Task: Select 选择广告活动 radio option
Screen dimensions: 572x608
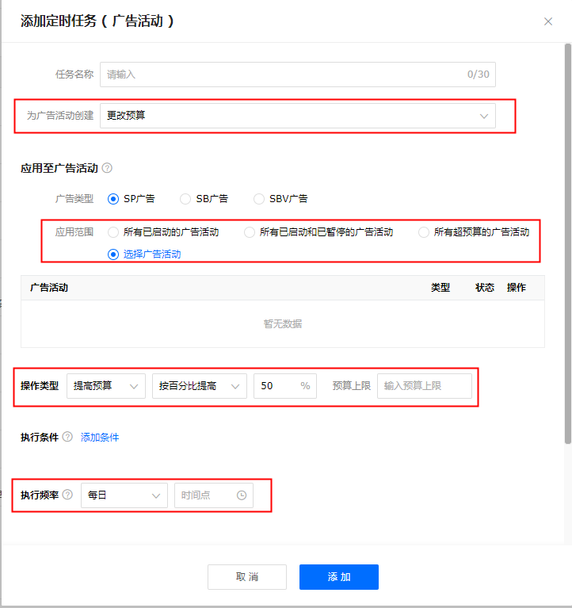Action: 113,254
